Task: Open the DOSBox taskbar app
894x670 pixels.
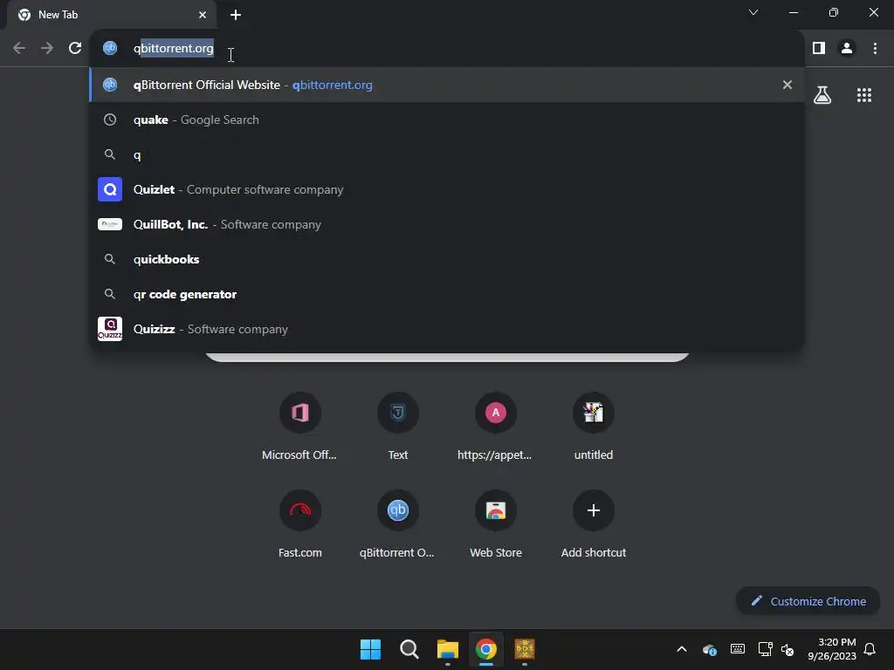Action: tap(525, 649)
